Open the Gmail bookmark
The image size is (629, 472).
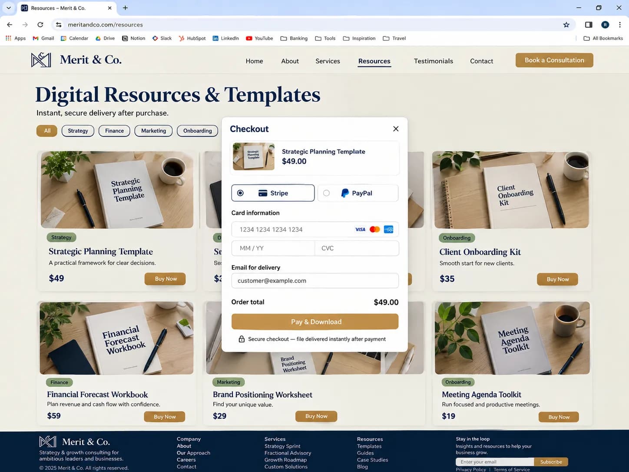click(x=43, y=38)
